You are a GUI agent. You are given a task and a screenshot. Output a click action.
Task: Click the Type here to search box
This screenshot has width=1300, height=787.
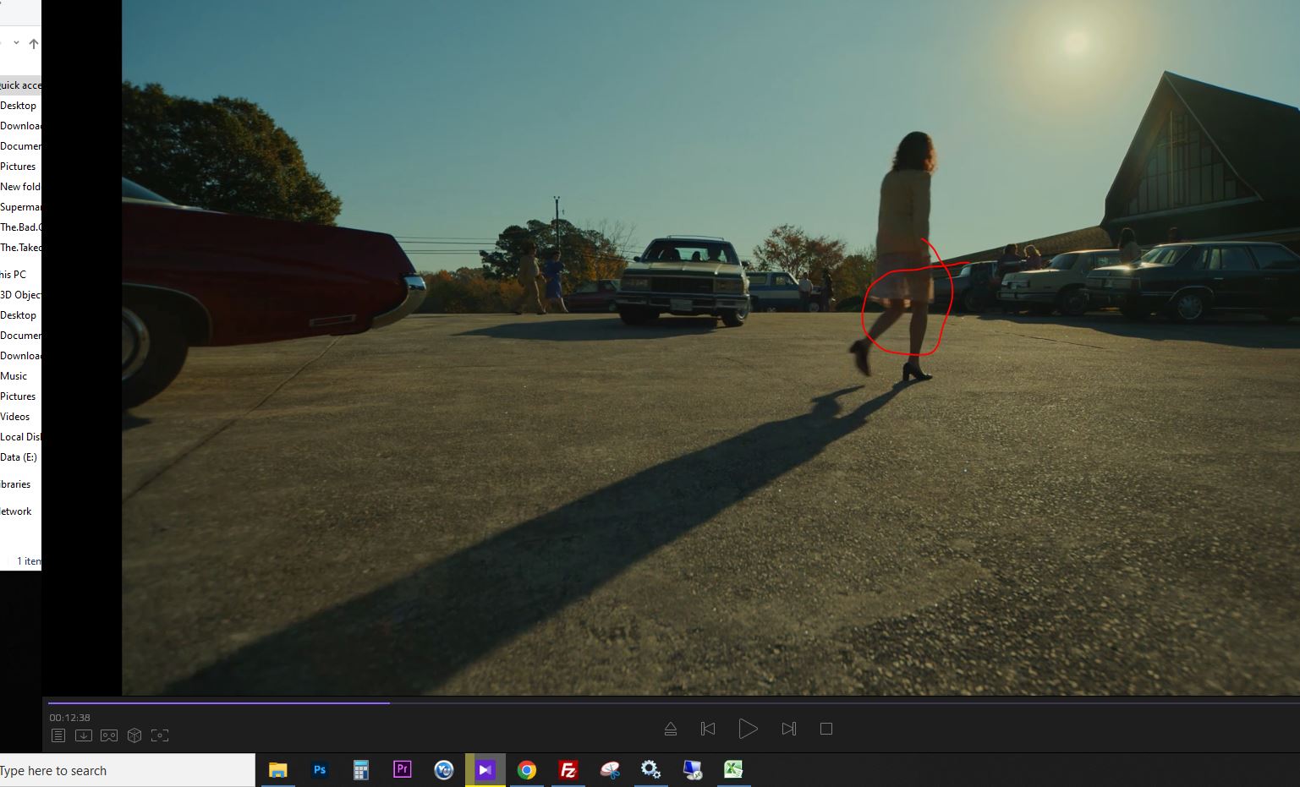pyautogui.click(x=127, y=771)
